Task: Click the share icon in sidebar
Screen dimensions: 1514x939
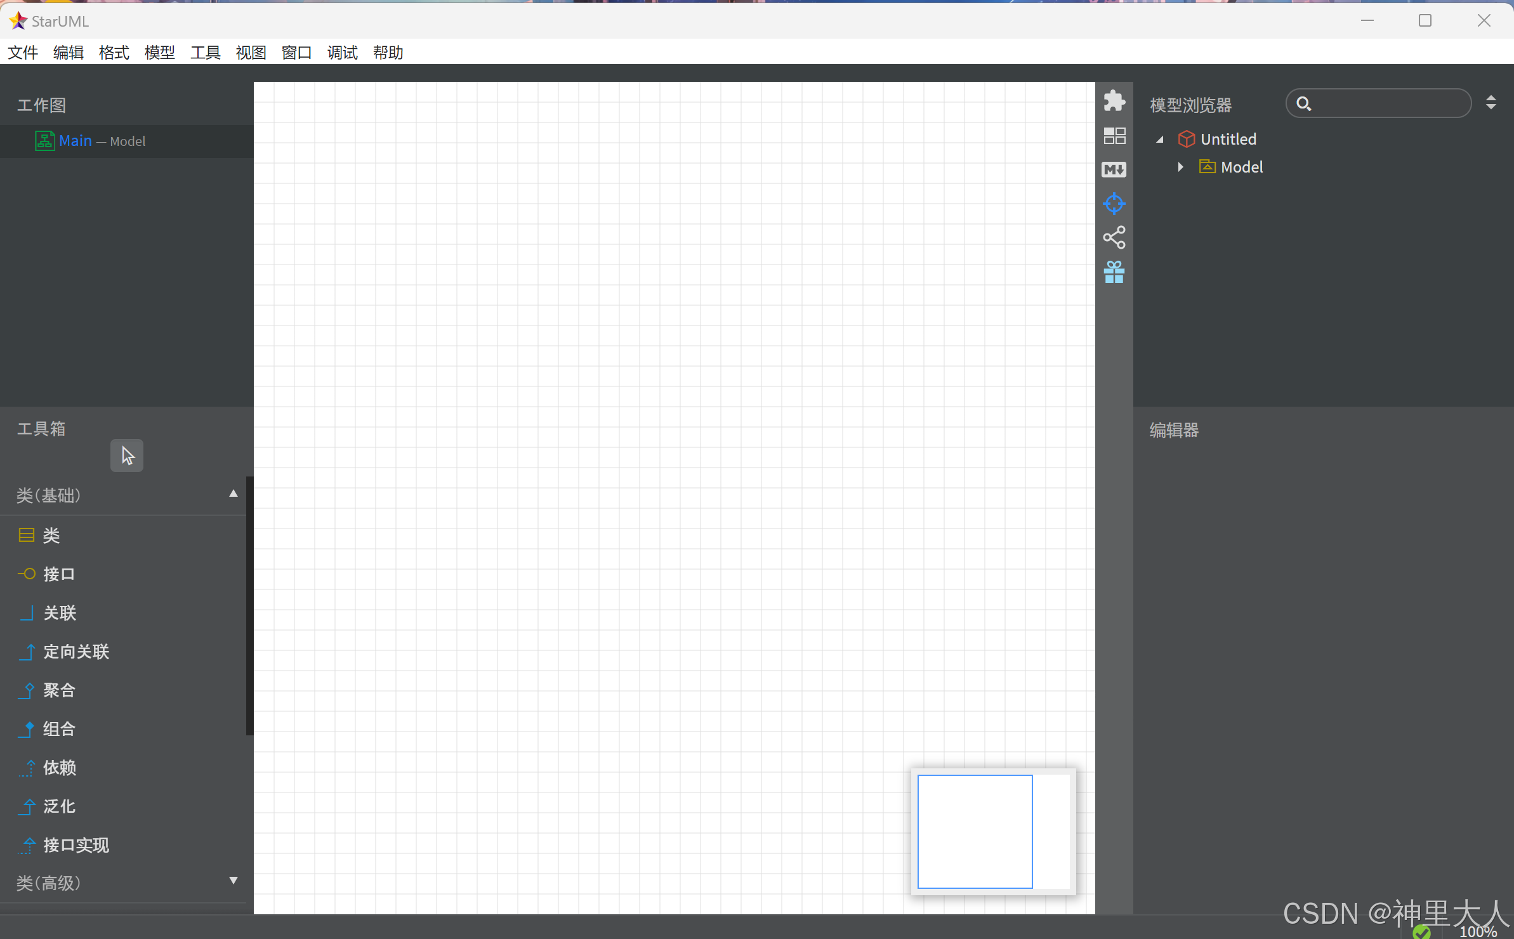Action: 1114,238
